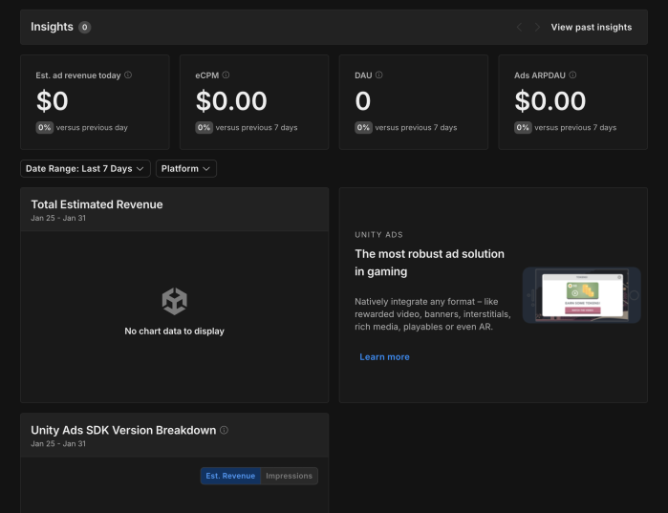Click info icon beside eCPM label
668x513 pixels.
point(226,75)
